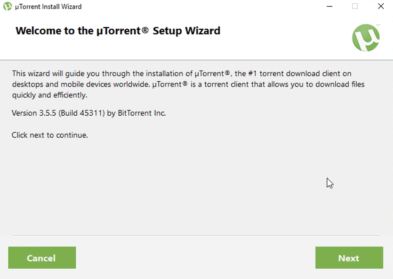Click the µTorrent icon in the title bar

(7, 7)
